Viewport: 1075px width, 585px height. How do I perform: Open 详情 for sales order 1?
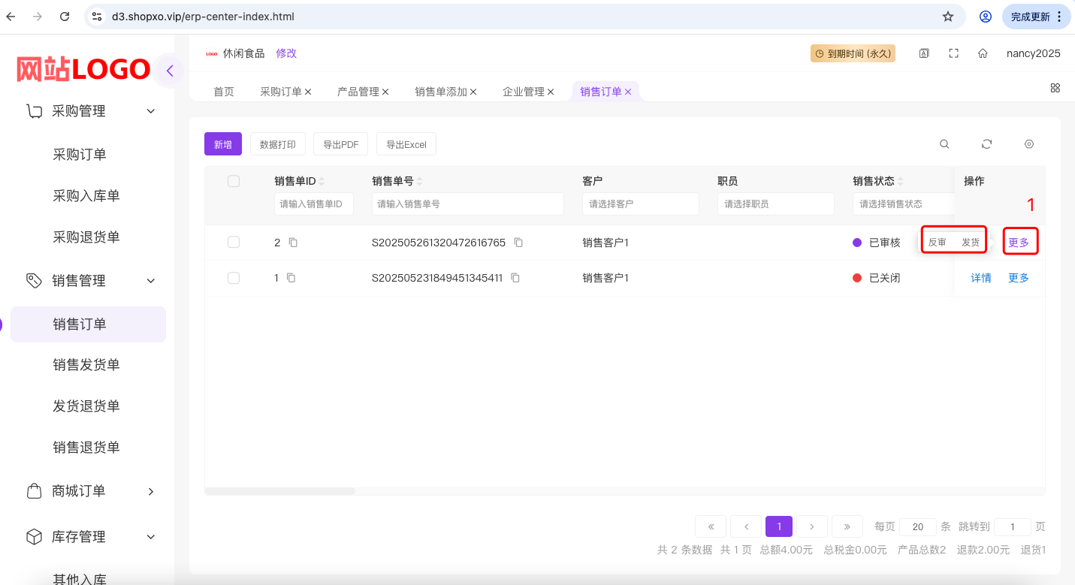981,278
